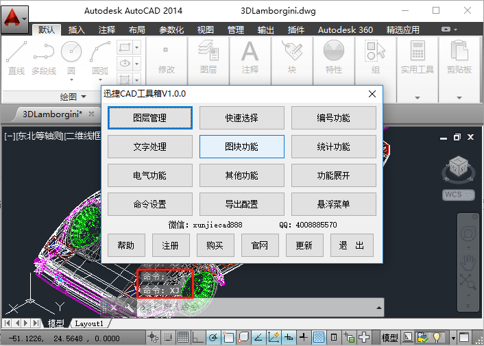Click the ViewCube in the viewport

coord(459,168)
